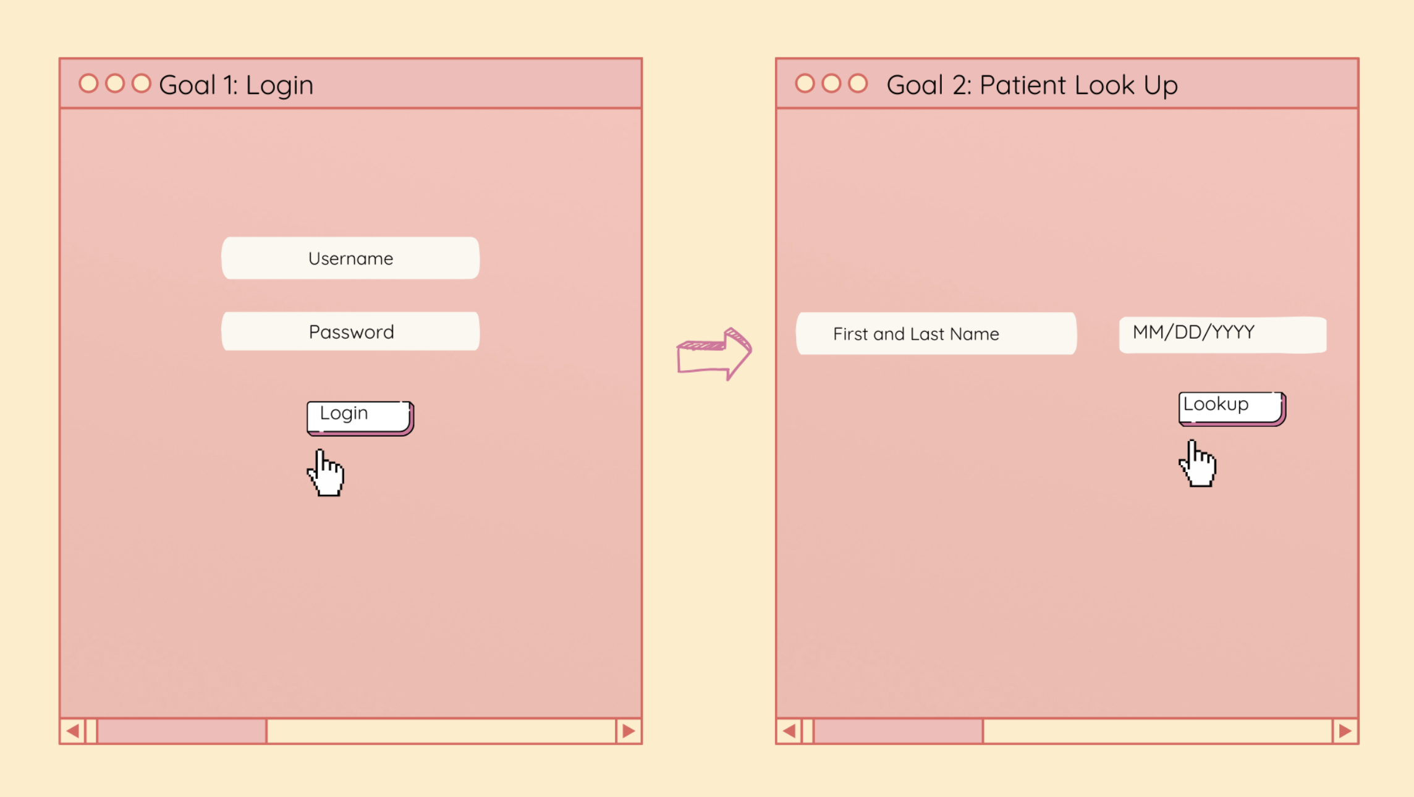This screenshot has height=797, width=1414.
Task: Click left scroll arrow in Patient Look Up window
Action: tap(789, 732)
